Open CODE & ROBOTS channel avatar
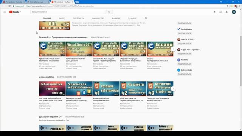 [179, 39]
